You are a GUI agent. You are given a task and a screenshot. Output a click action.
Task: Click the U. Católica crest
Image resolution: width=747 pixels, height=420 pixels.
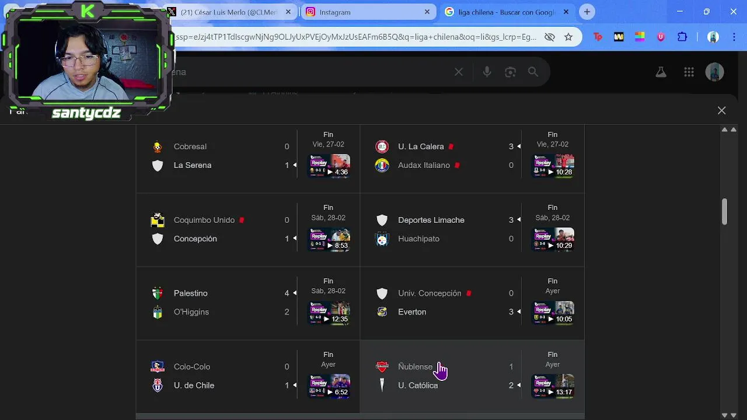[382, 386]
